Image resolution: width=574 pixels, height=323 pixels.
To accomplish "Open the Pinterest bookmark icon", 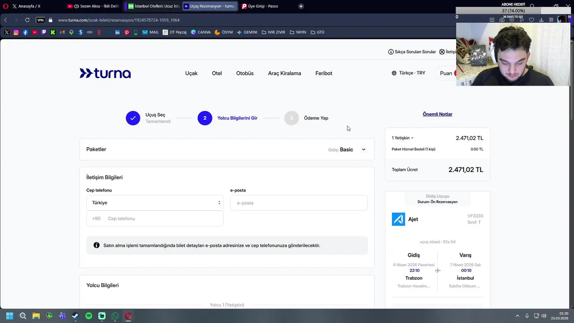I will (x=126, y=32).
